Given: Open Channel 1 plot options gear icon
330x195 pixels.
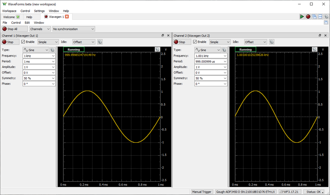Looking at the screenshot, I should point(157,49).
